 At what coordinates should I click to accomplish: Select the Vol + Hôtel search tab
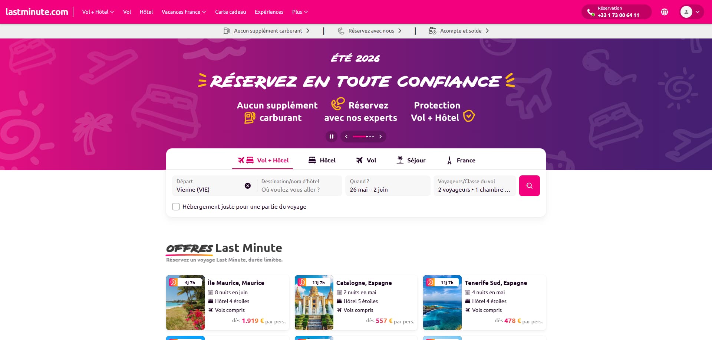click(263, 160)
